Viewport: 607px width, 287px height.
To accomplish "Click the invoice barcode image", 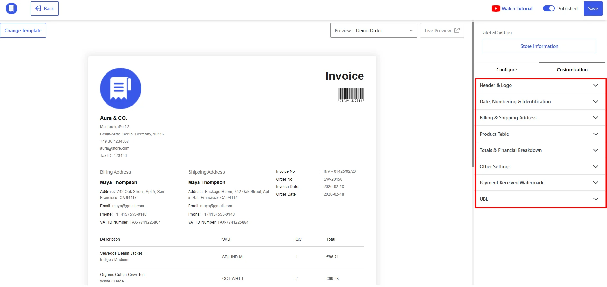I will (351, 95).
